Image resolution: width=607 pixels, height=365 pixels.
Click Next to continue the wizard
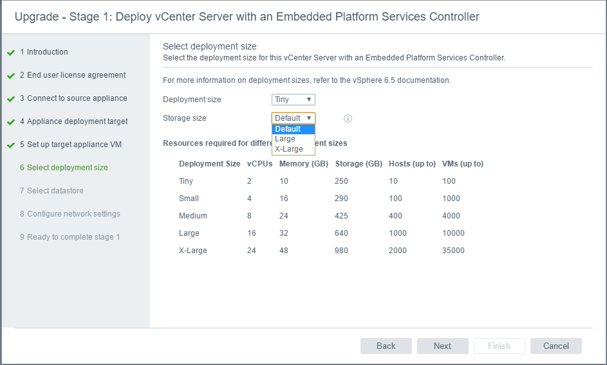[x=442, y=346]
